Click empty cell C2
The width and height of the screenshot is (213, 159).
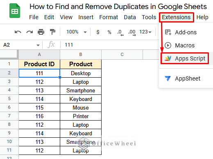click(122, 73)
